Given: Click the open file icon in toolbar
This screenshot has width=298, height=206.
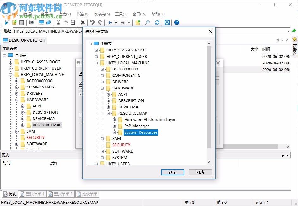Looking at the screenshot, I should coord(15,23).
